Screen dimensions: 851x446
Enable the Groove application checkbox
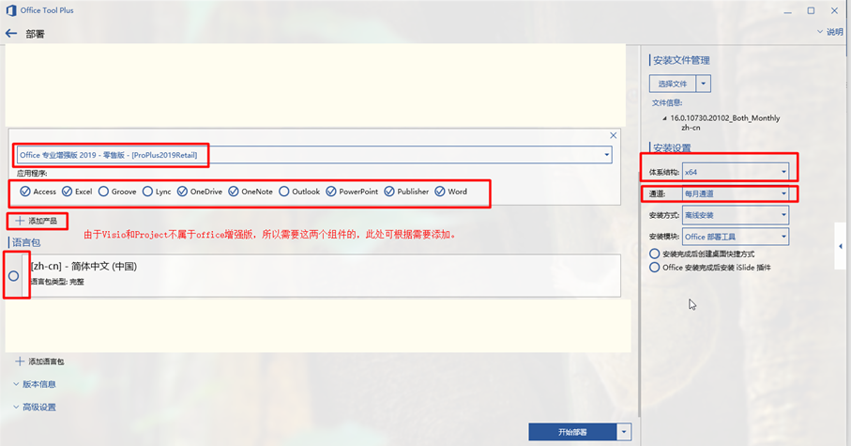pos(104,192)
